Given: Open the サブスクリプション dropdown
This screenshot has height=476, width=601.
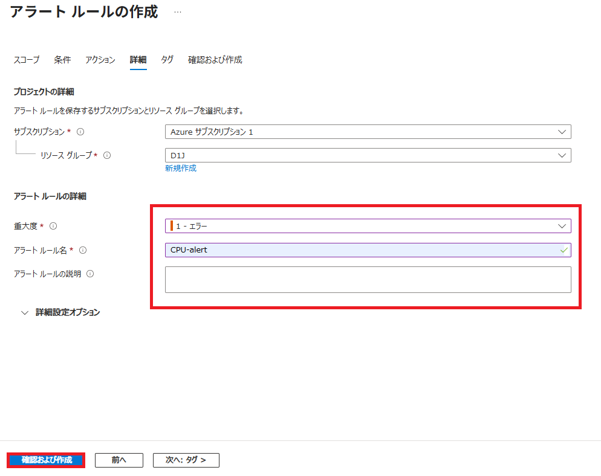Looking at the screenshot, I should (368, 132).
